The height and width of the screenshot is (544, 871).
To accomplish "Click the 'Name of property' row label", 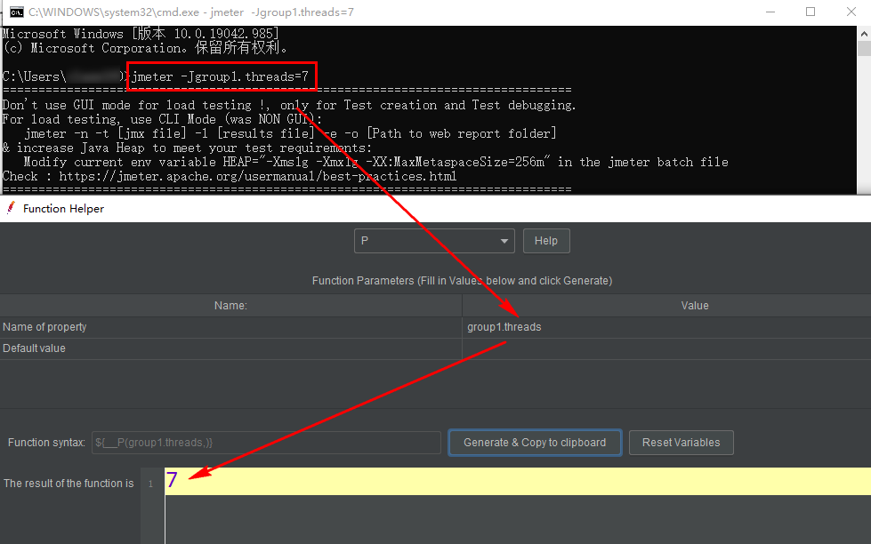I will click(44, 327).
